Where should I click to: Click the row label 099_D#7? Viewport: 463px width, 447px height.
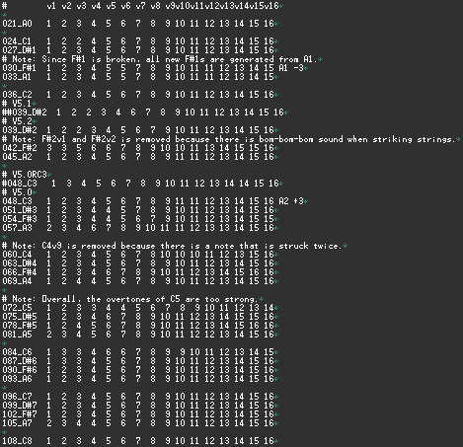click(x=20, y=406)
